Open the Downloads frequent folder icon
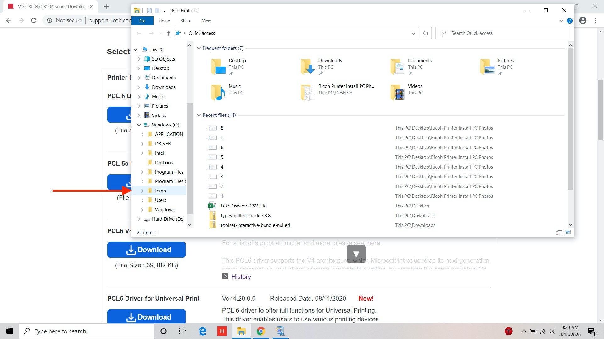The height and width of the screenshot is (339, 604). [x=308, y=67]
